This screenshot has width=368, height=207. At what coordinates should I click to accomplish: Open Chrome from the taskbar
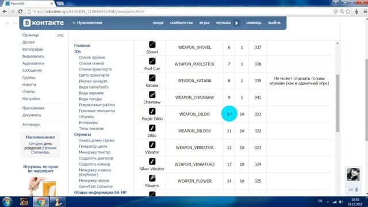click(41, 202)
